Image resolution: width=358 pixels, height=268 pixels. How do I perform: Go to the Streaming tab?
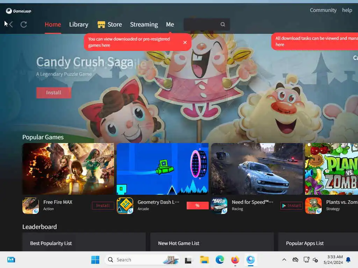(144, 24)
